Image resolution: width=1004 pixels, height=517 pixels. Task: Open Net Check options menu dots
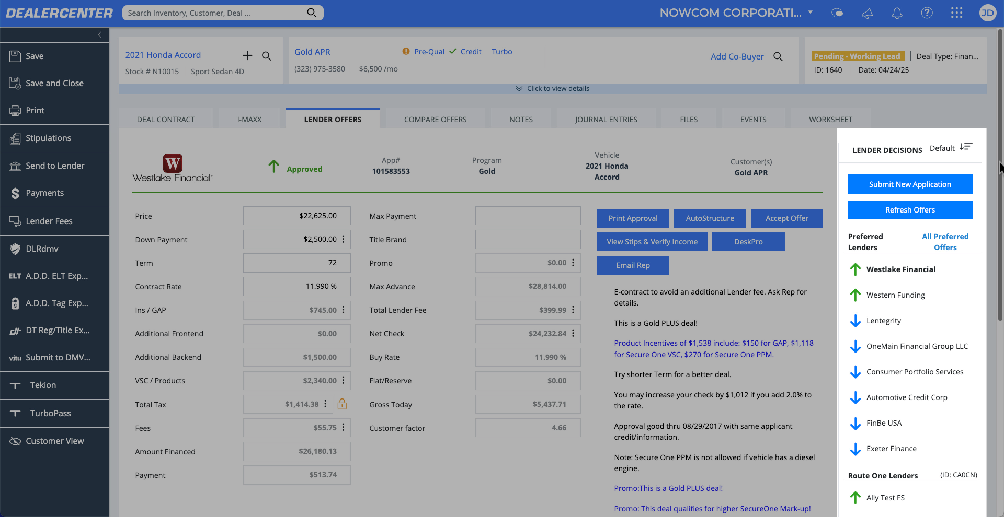[573, 333]
